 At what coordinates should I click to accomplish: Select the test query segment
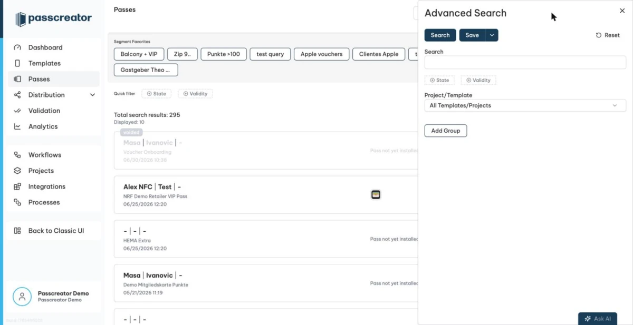270,54
